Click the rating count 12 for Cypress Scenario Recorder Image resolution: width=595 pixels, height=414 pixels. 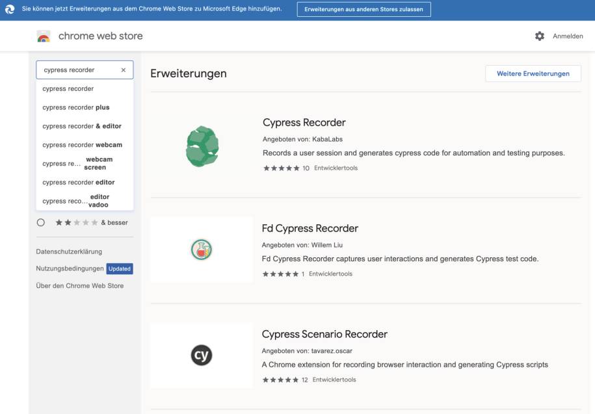coord(305,380)
